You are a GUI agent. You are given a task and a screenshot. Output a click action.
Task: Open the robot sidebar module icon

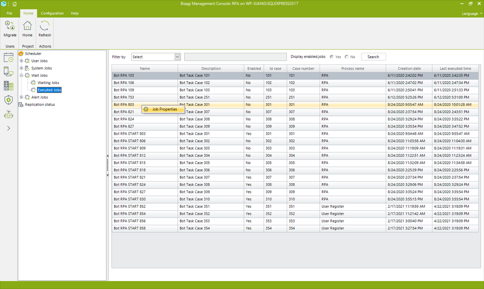(x=9, y=114)
